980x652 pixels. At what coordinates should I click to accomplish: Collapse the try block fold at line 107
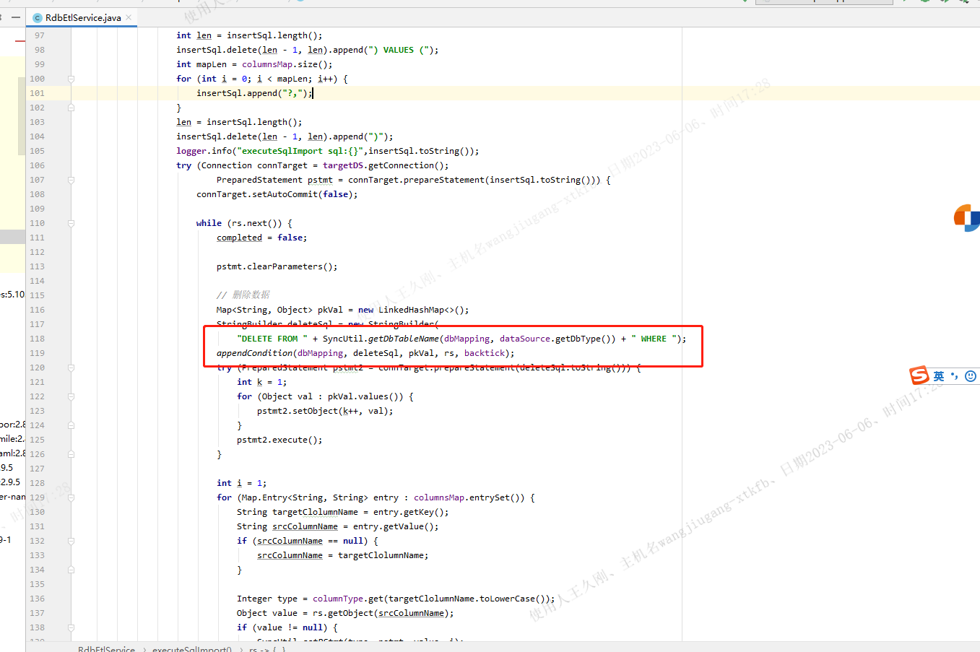coord(71,180)
